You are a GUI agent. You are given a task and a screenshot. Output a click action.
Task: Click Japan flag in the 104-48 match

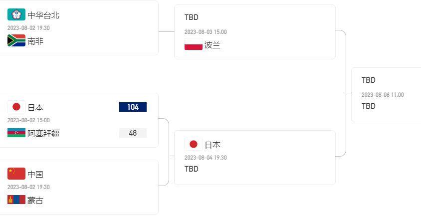point(16,107)
